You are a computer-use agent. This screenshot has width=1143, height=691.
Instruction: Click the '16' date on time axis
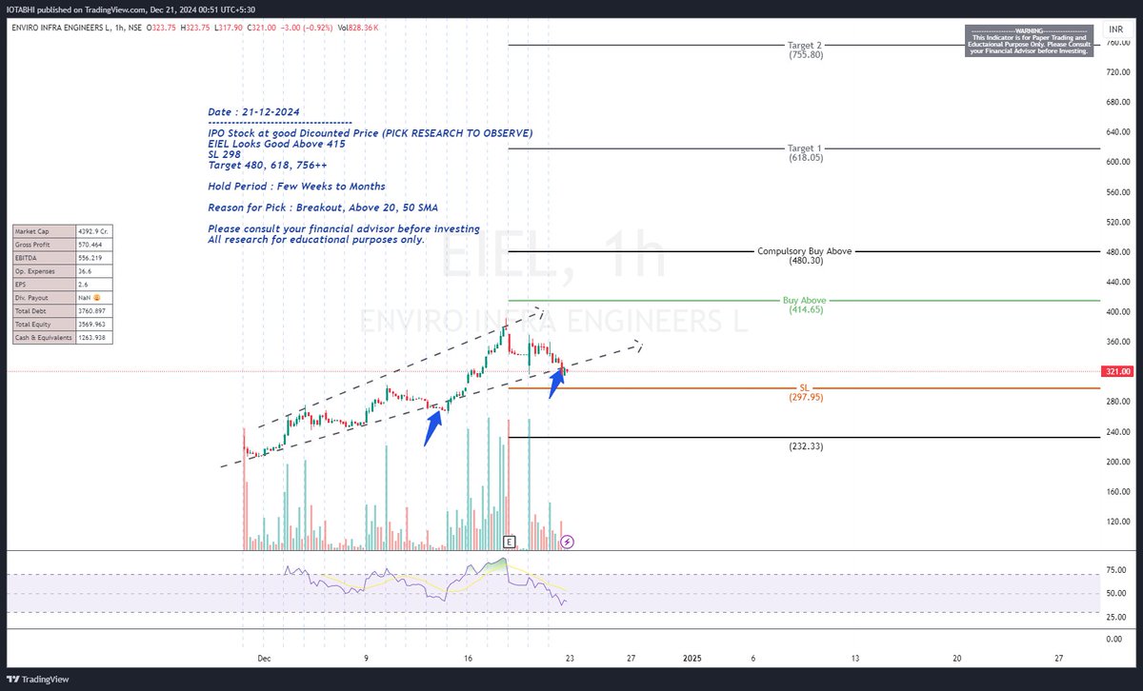(x=468, y=658)
